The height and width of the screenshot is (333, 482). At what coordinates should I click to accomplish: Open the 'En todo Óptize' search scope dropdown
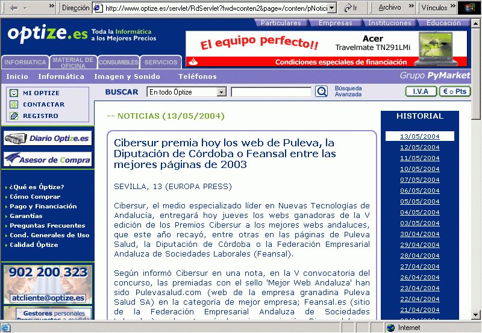(187, 92)
